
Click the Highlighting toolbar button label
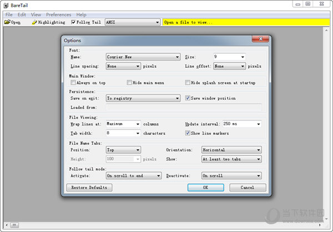point(52,22)
